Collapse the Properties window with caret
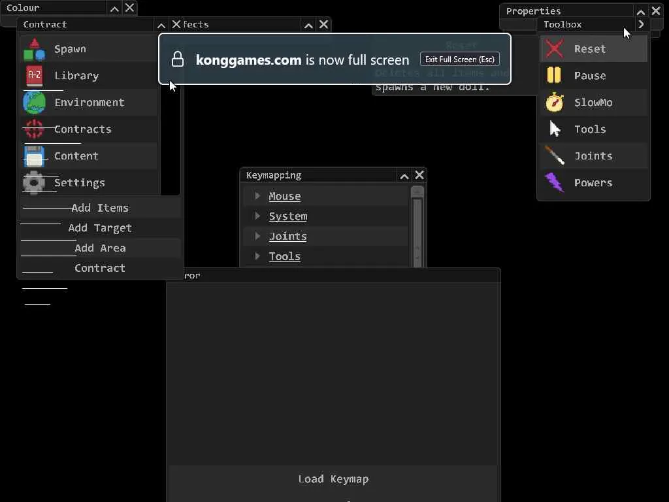The height and width of the screenshot is (502, 669). [x=641, y=12]
